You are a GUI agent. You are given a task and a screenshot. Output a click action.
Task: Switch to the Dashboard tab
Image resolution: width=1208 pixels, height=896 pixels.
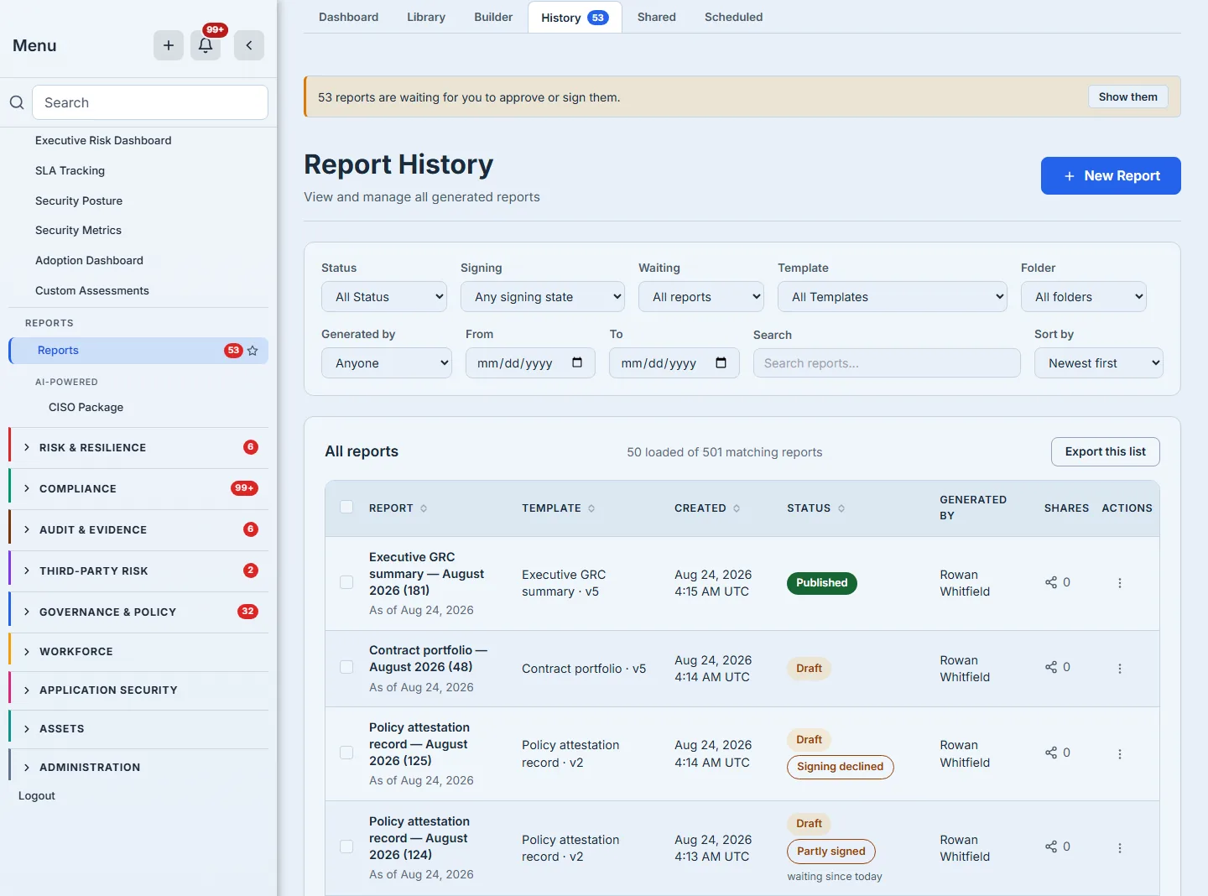click(348, 17)
